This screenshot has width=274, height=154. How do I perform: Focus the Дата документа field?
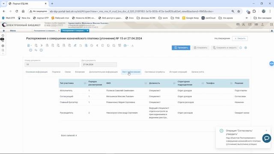tap(99, 65)
